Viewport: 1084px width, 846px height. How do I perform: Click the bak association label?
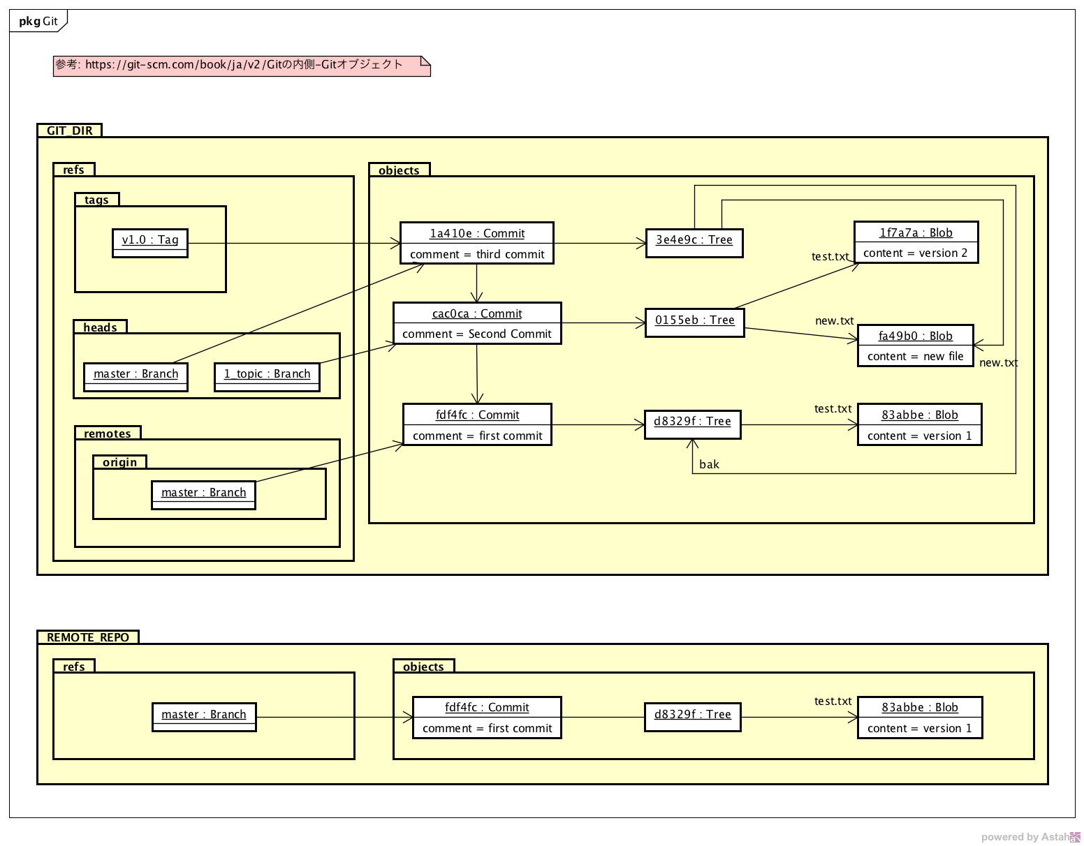click(x=709, y=464)
